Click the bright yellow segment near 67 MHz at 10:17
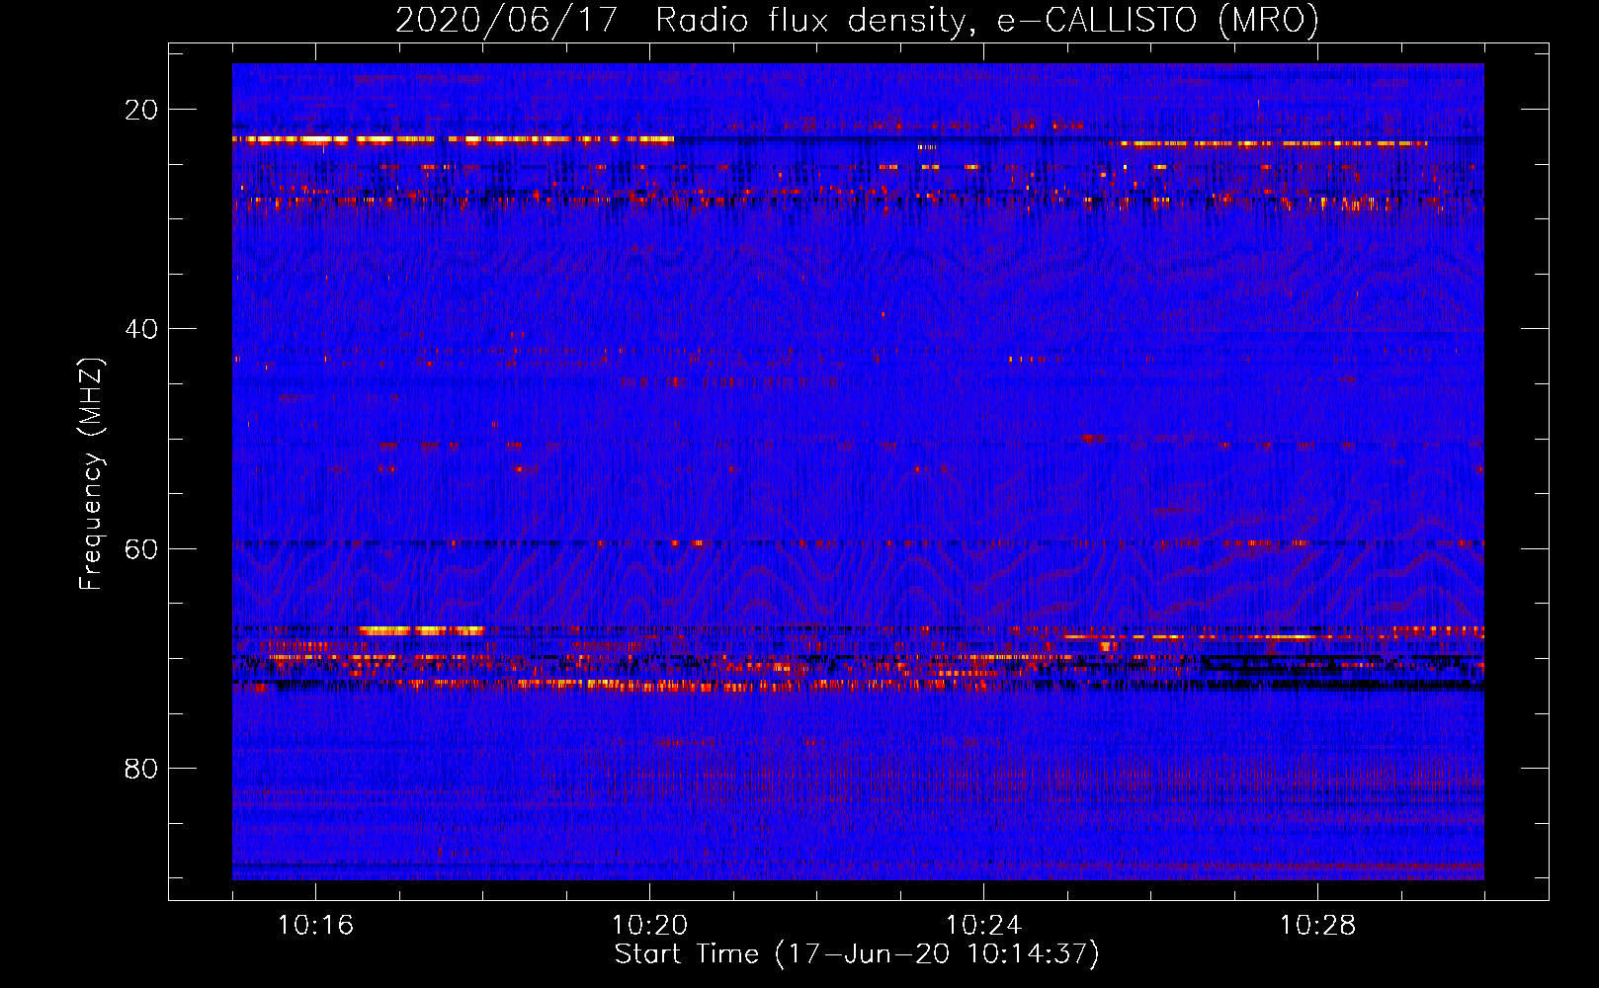 (420, 629)
